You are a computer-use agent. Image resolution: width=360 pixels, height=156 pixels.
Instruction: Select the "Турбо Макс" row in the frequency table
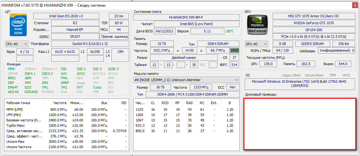click(x=66, y=125)
